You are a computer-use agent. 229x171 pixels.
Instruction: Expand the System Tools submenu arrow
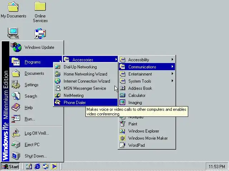(x=172, y=81)
